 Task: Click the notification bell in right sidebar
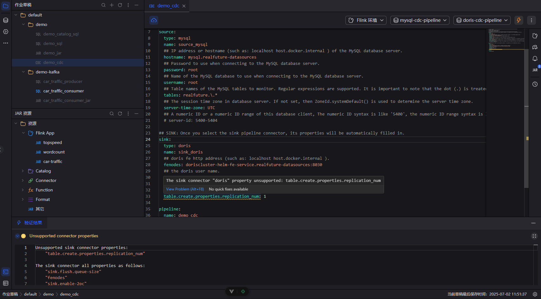click(x=535, y=59)
